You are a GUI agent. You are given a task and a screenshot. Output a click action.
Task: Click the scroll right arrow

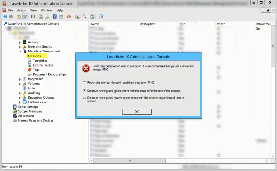269,160
